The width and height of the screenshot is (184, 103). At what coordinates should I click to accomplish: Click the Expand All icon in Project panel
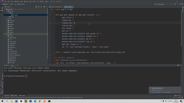(39, 7)
